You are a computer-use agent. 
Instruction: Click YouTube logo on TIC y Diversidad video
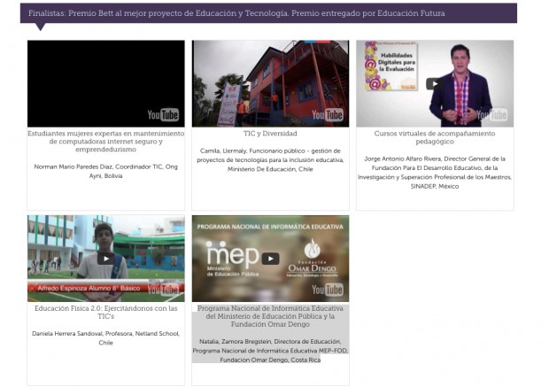pyautogui.click(x=328, y=115)
